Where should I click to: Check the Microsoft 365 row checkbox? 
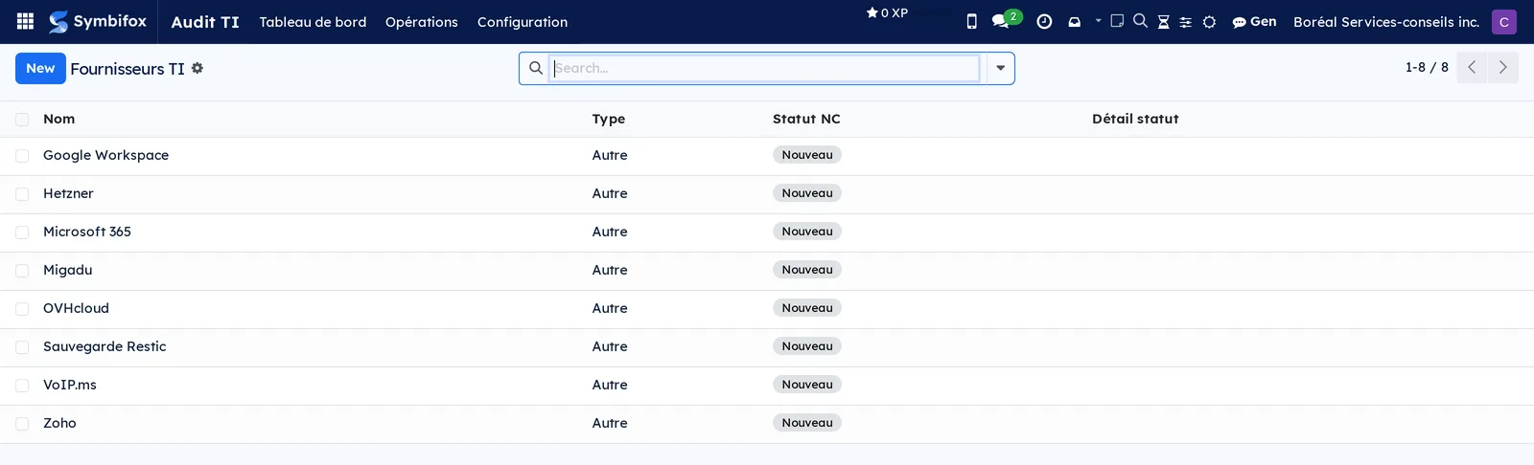22,232
